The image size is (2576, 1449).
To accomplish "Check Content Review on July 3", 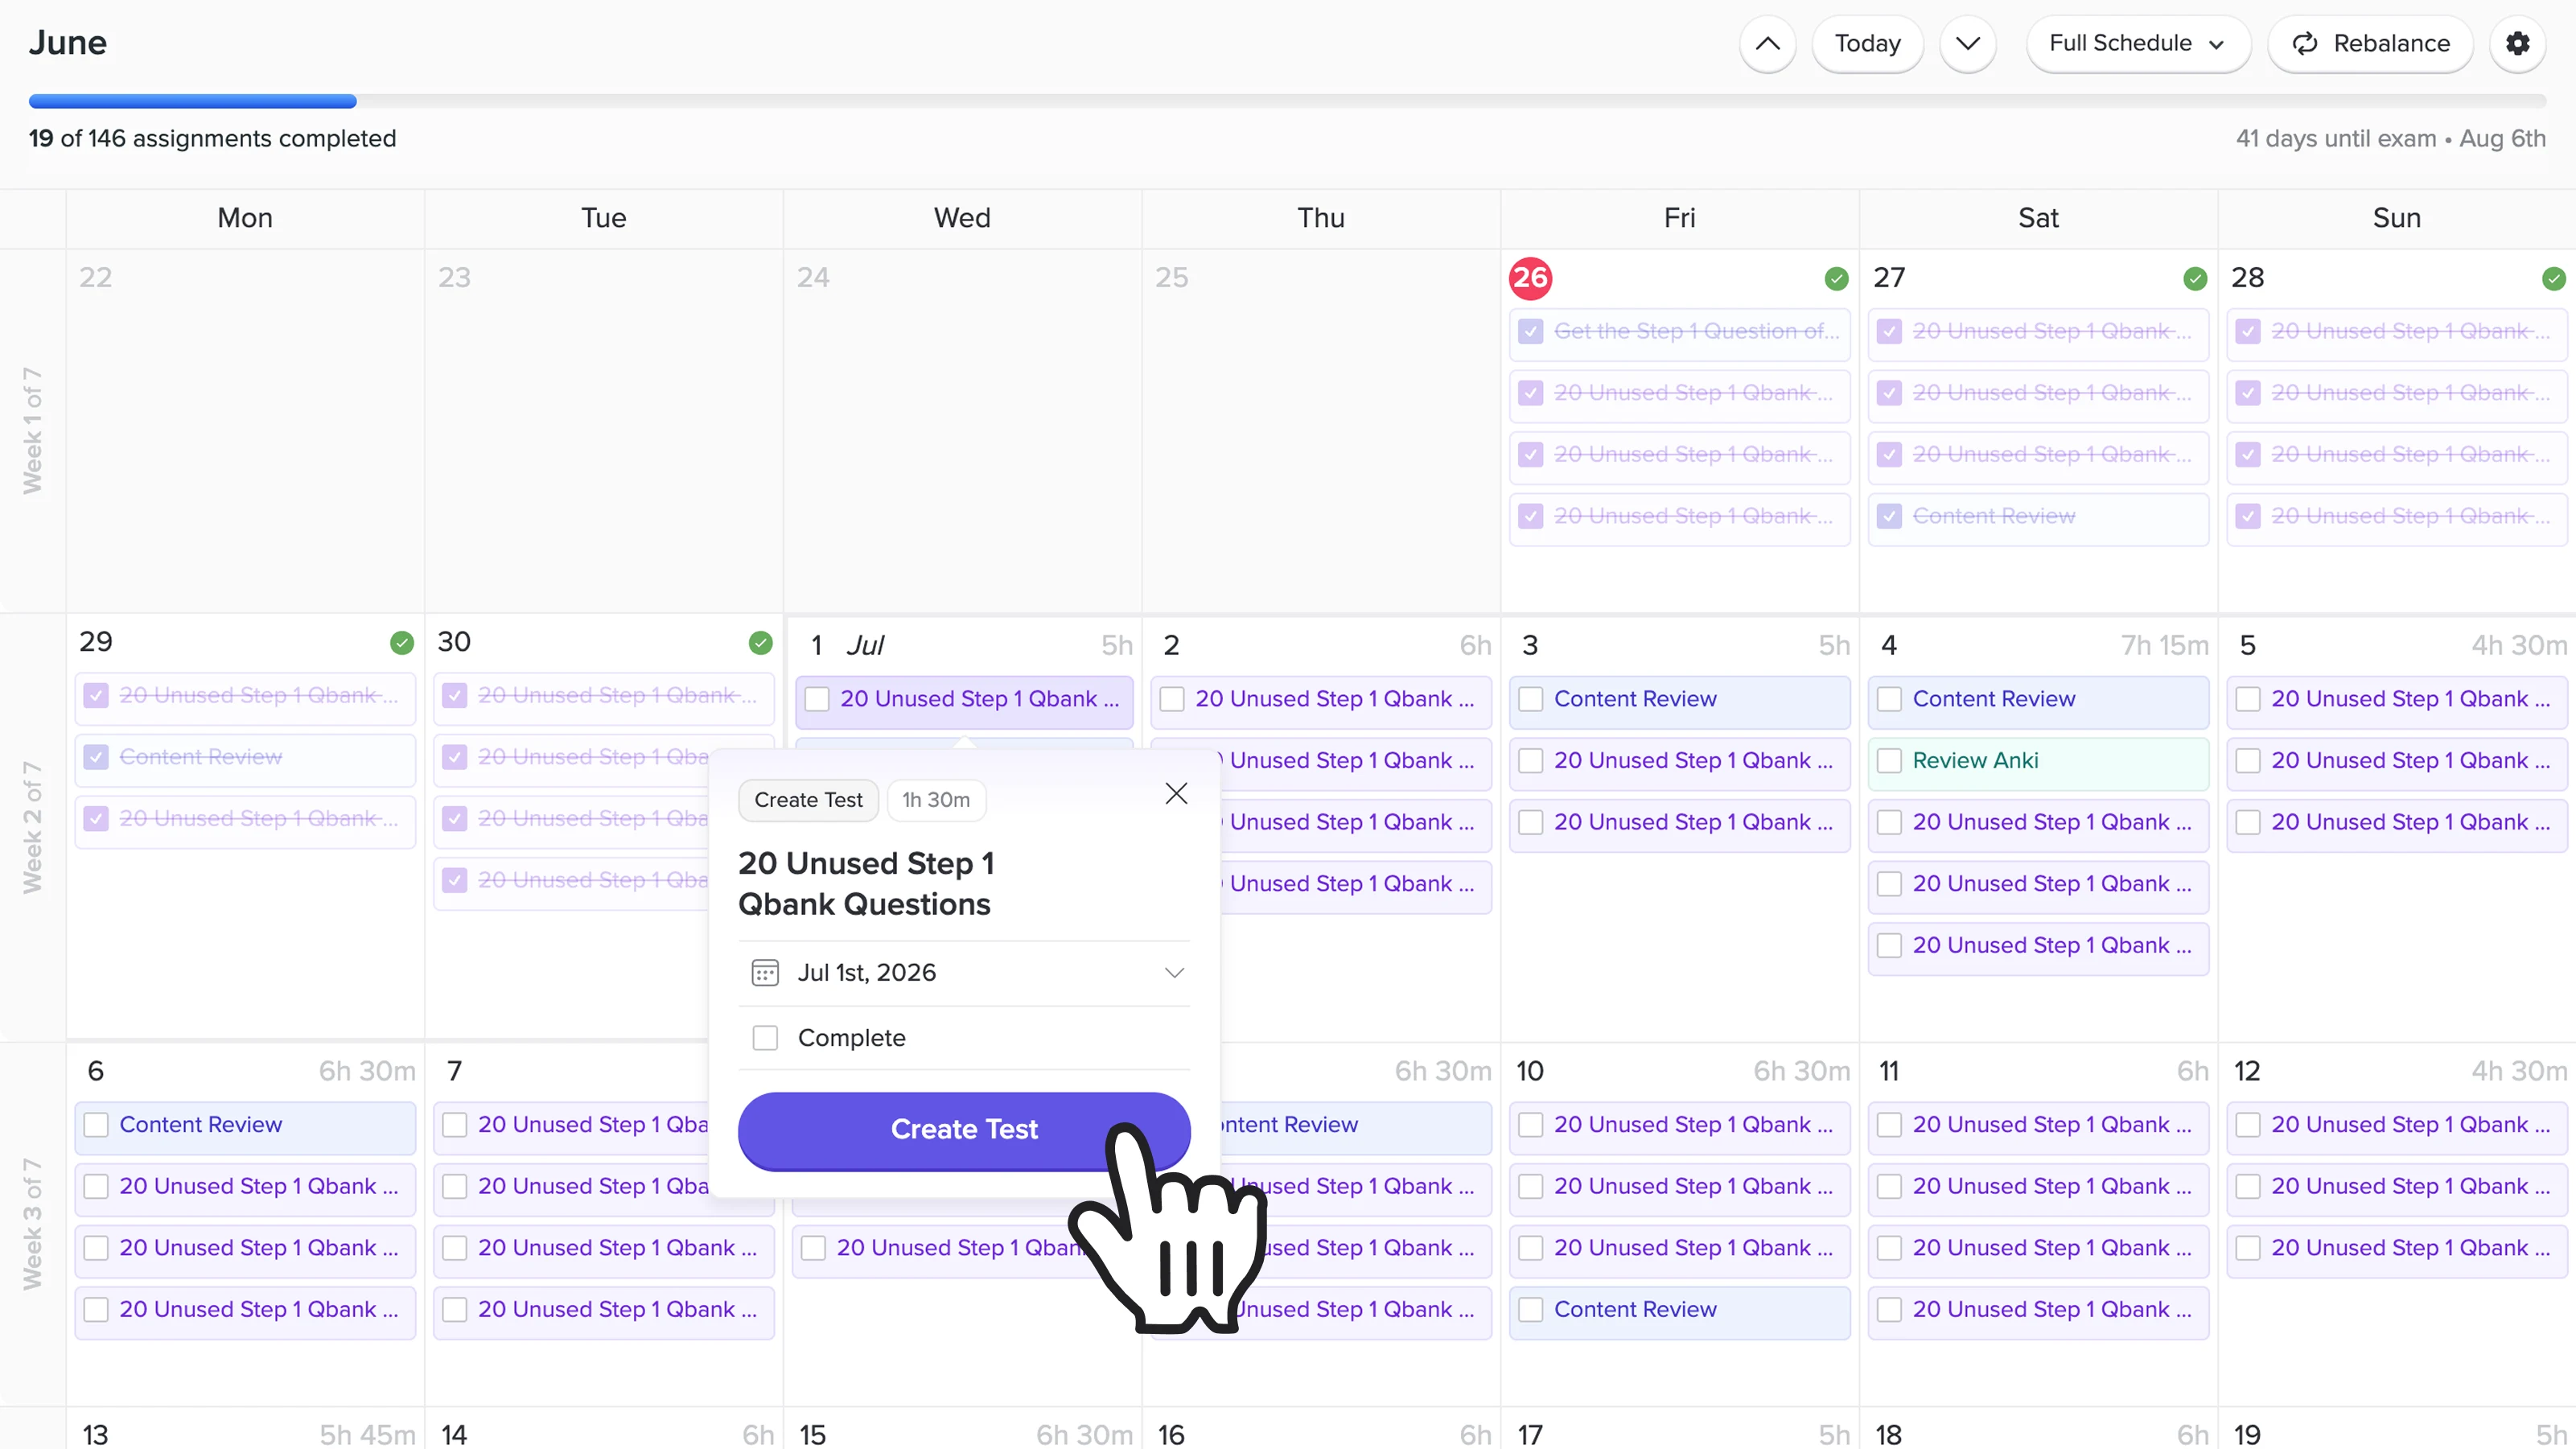I will [x=1530, y=699].
